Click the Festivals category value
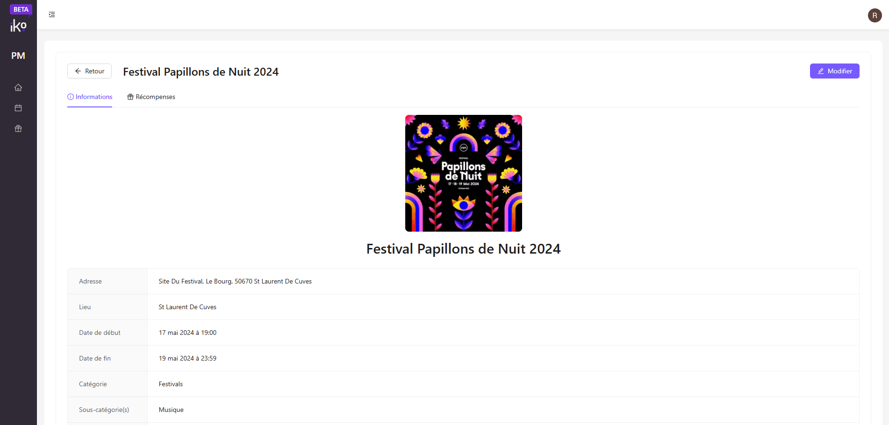Viewport: 889px width, 425px height. (171, 384)
